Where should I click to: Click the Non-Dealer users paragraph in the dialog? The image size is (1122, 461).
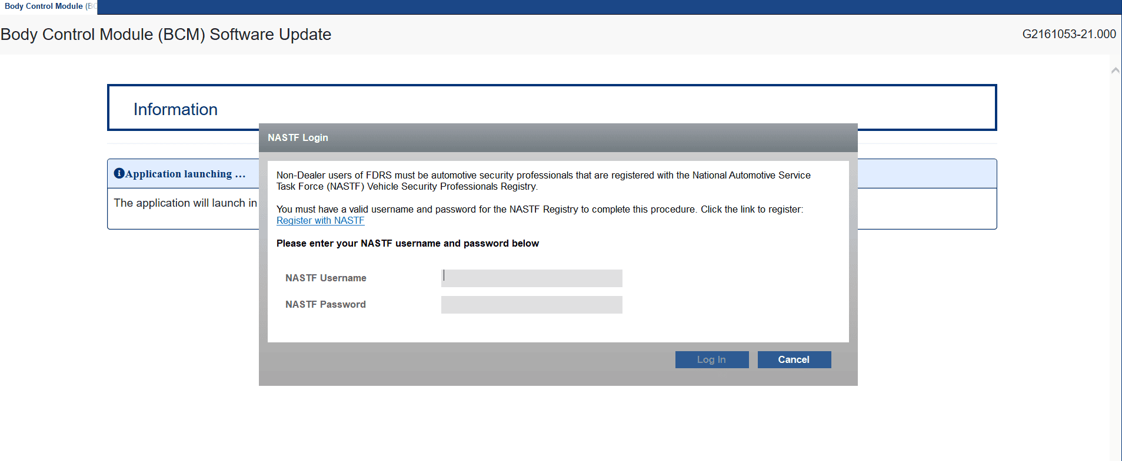[543, 181]
